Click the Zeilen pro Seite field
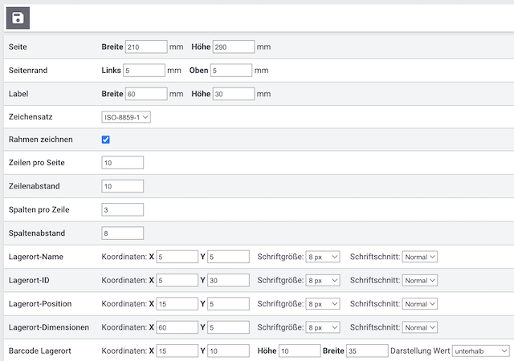The height and width of the screenshot is (361, 514). tap(123, 163)
